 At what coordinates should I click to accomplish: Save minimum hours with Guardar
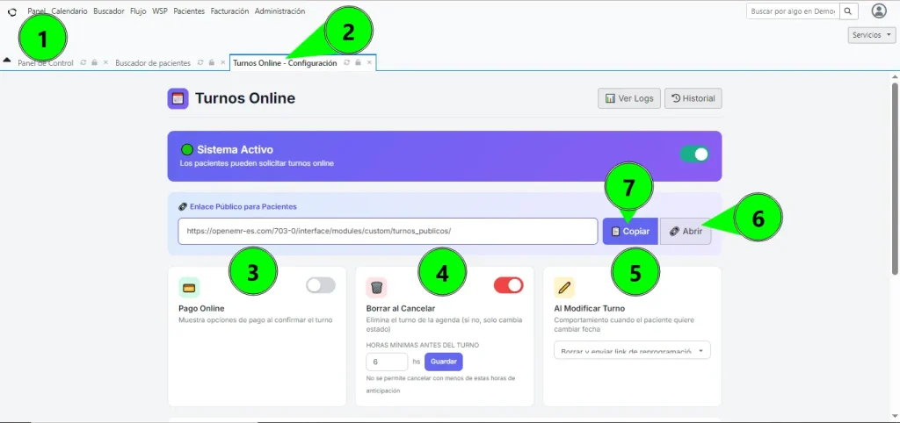443,362
